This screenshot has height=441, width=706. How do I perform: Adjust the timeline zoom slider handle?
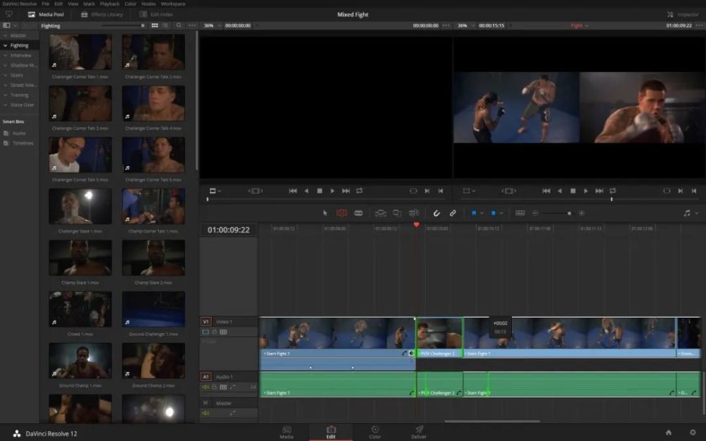coord(569,213)
